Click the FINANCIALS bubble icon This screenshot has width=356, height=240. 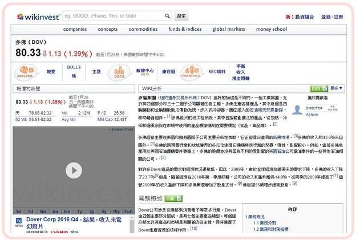pyautogui.click(x=191, y=72)
